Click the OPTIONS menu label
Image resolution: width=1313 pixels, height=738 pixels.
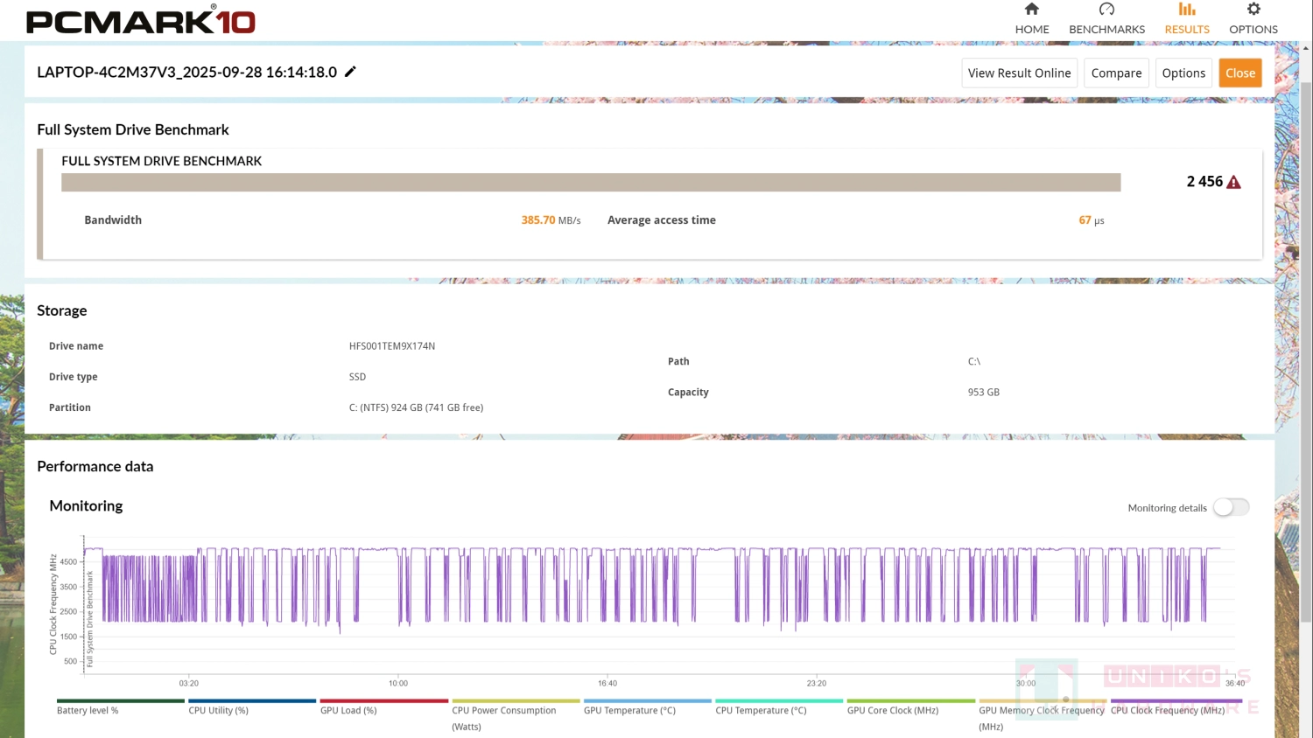point(1253,29)
